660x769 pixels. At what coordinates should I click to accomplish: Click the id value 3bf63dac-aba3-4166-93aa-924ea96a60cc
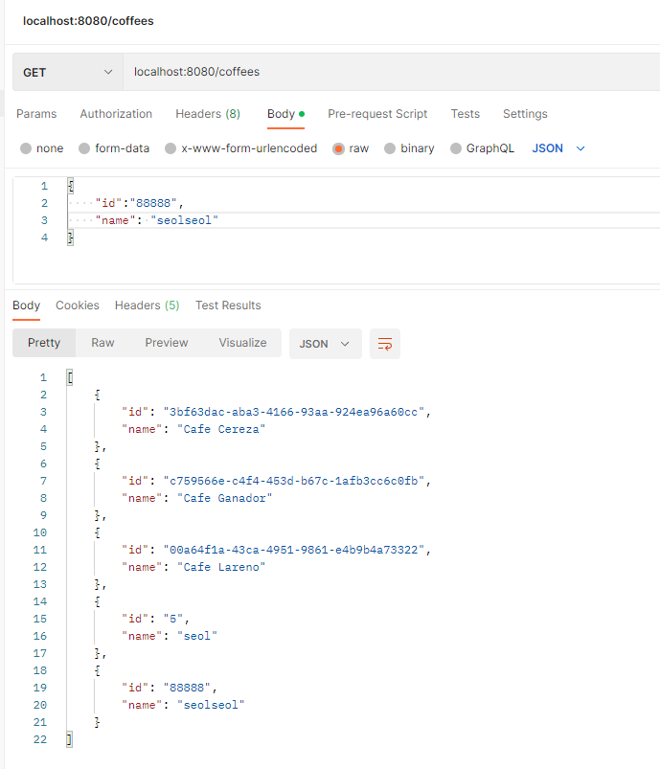pos(293,412)
